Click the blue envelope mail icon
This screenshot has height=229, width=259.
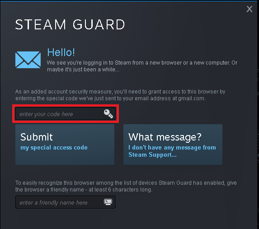(x=28, y=60)
